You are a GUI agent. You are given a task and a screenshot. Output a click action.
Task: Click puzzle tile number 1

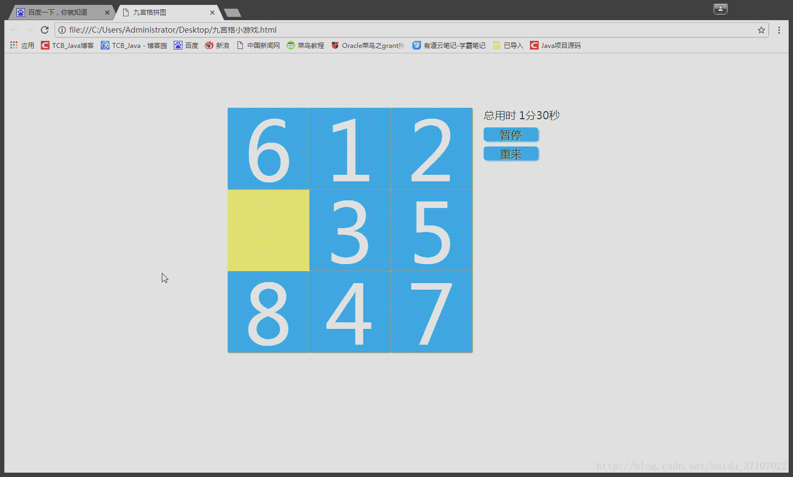tap(350, 149)
